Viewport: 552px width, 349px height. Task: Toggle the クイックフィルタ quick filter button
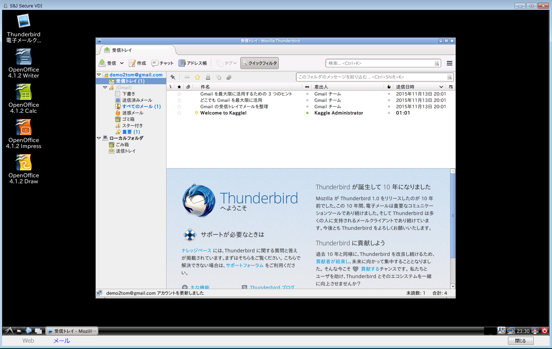point(259,63)
